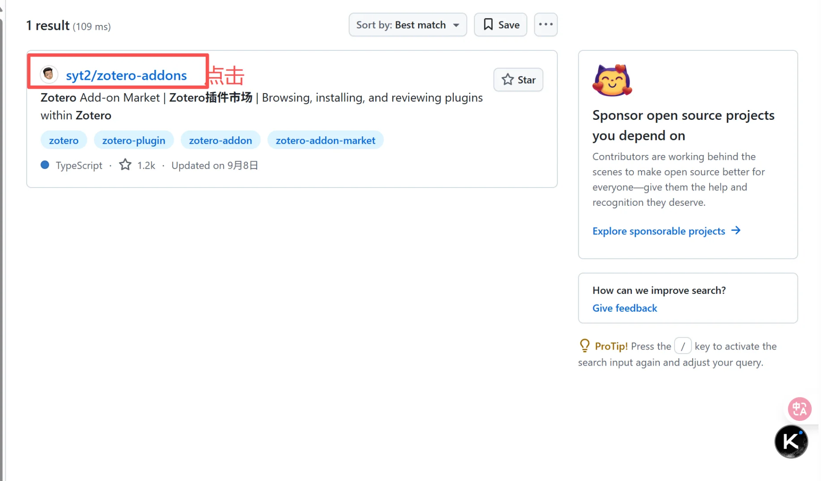The height and width of the screenshot is (481, 821).
Task: Select the zotero topic tag
Action: pos(64,140)
